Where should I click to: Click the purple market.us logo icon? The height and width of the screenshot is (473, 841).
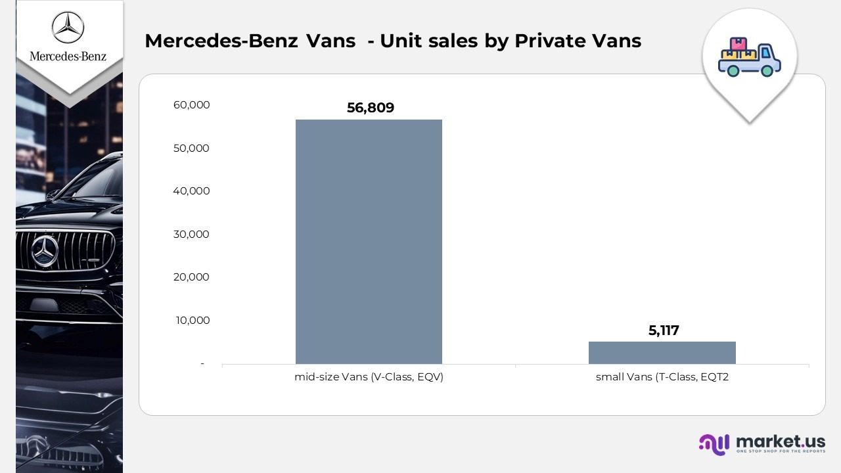click(714, 443)
